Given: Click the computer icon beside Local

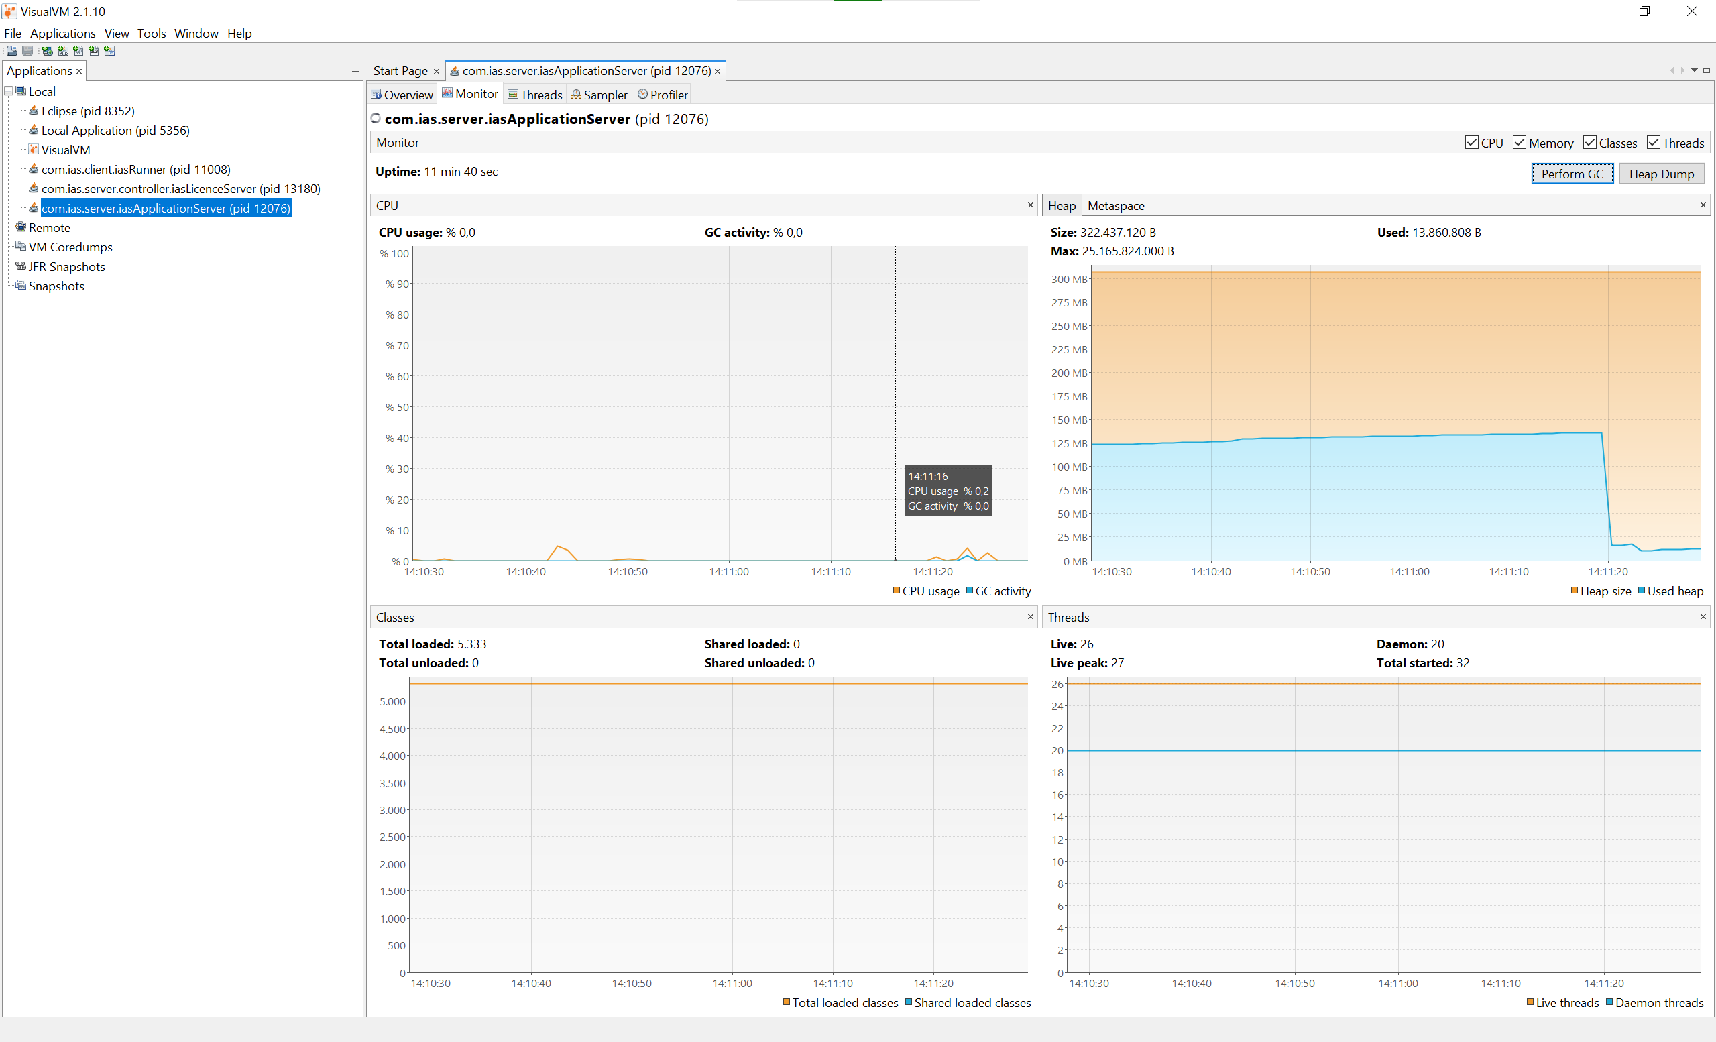Looking at the screenshot, I should point(21,91).
